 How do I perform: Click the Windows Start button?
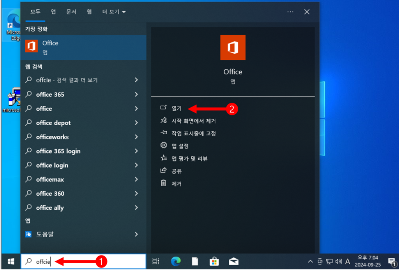pyautogui.click(x=11, y=261)
